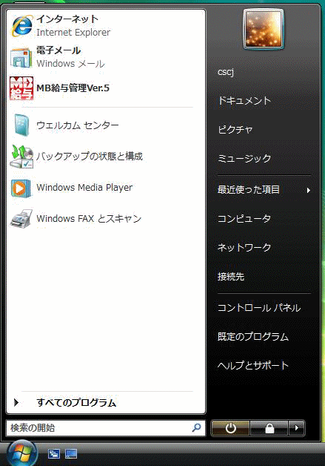Expand the shutdown options arrow
325x466 pixels.
pos(297,428)
